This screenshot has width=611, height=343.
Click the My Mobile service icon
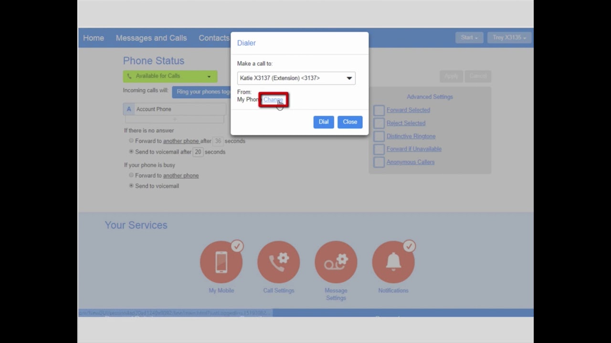click(221, 262)
